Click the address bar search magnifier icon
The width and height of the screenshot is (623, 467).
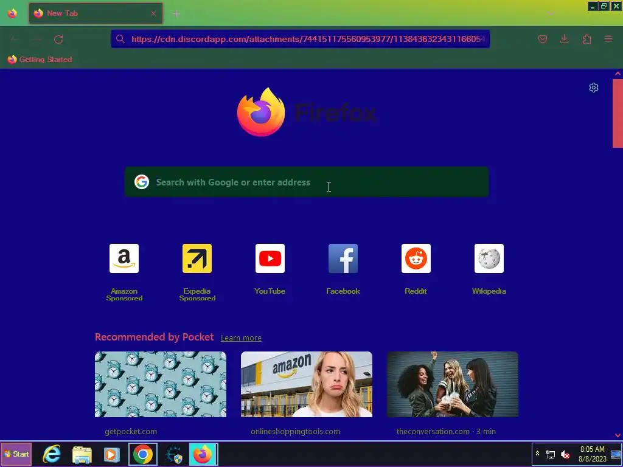[120, 39]
